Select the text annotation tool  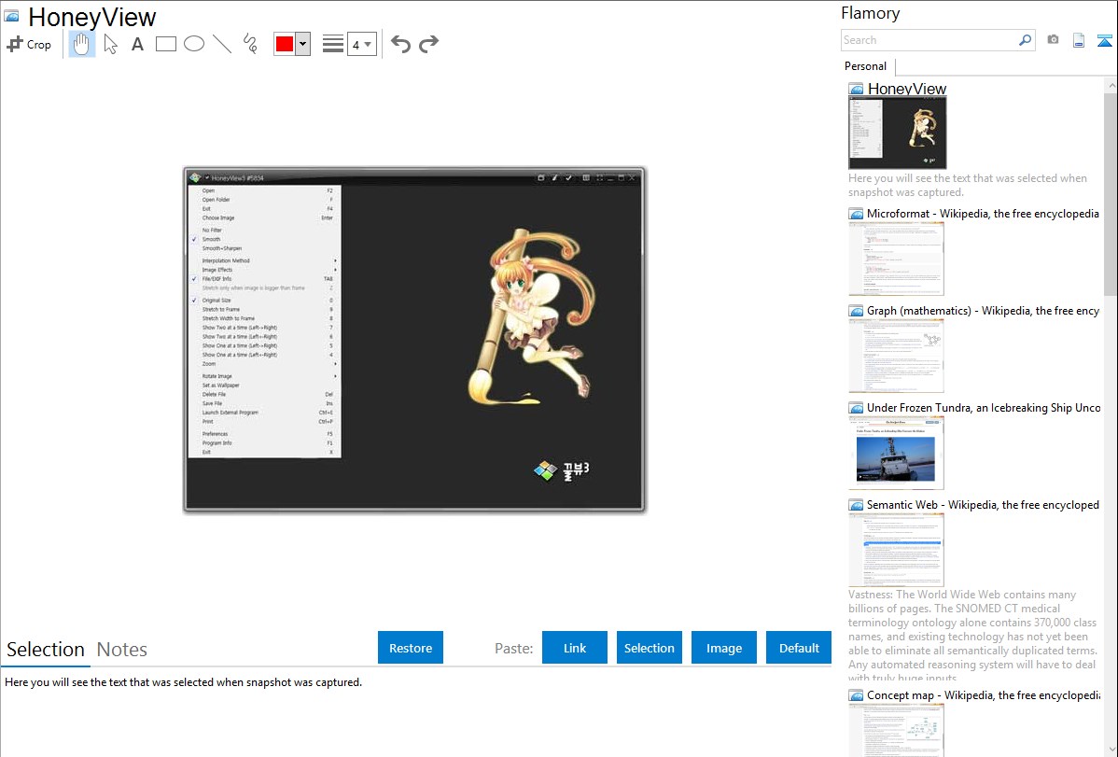(x=137, y=44)
